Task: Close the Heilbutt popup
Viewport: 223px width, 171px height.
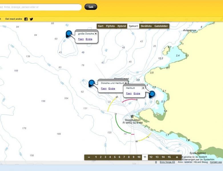Action: pos(143,88)
